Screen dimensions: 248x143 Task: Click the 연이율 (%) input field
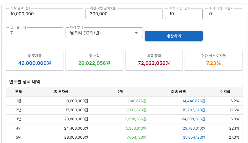tap(35, 33)
